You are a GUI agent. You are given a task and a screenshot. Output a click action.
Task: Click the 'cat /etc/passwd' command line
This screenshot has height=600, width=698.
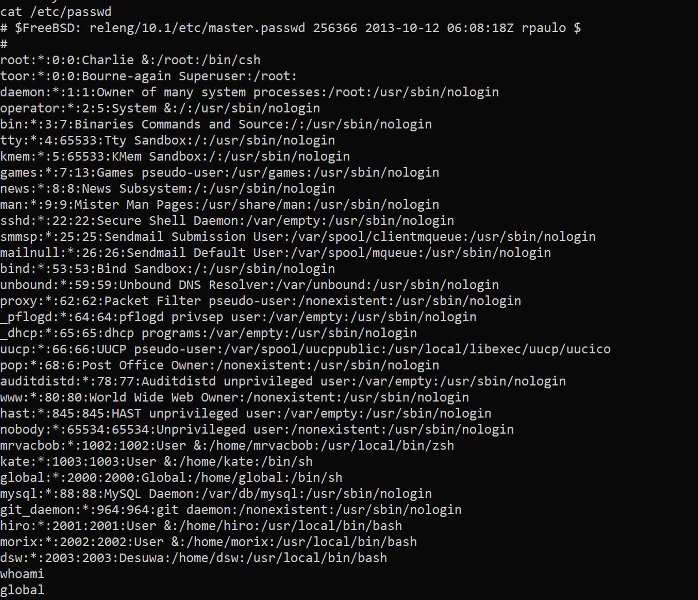point(56,11)
